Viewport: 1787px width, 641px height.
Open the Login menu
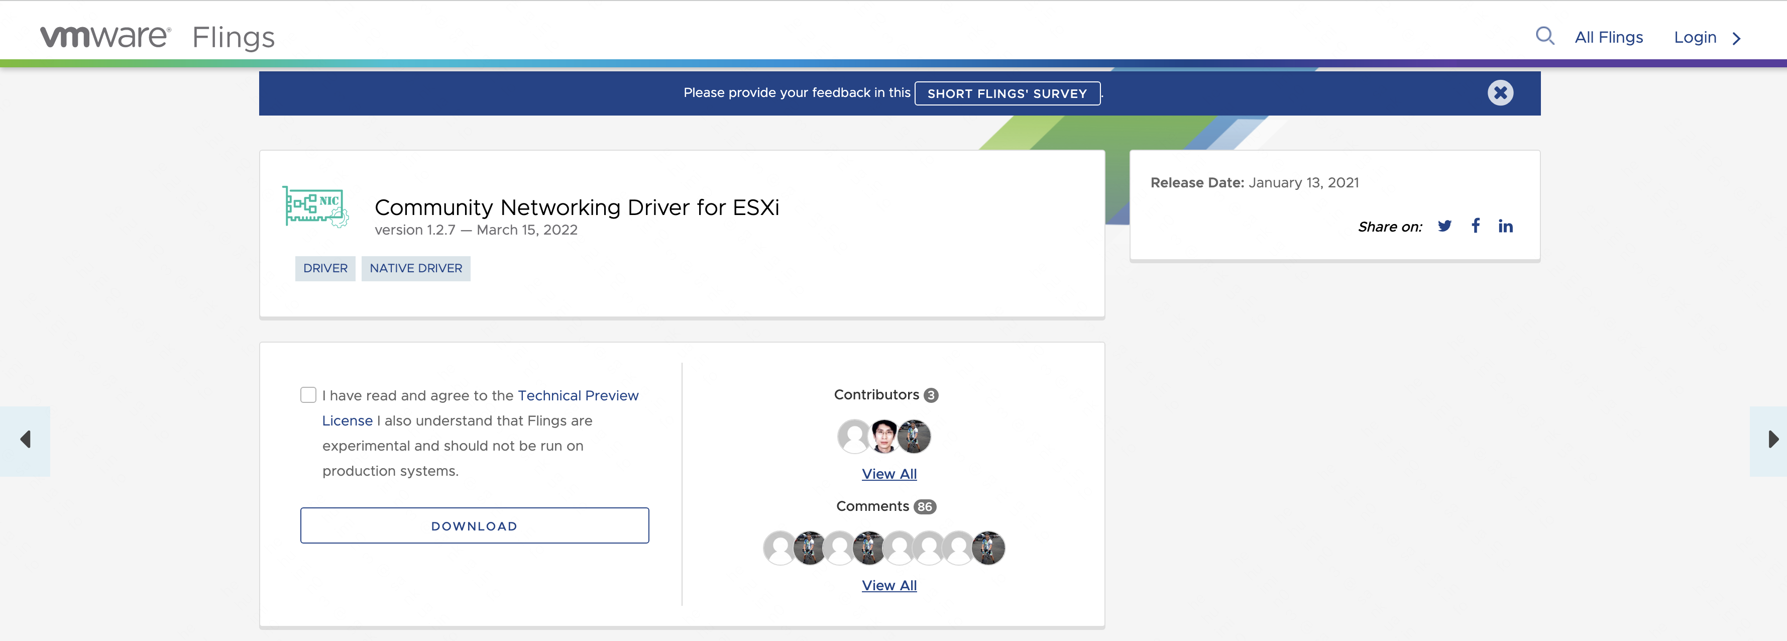click(1695, 38)
